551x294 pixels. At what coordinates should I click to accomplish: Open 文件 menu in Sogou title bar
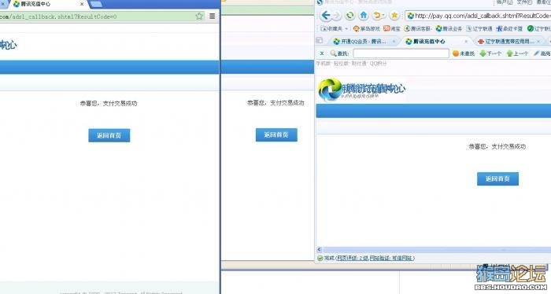[x=524, y=2]
